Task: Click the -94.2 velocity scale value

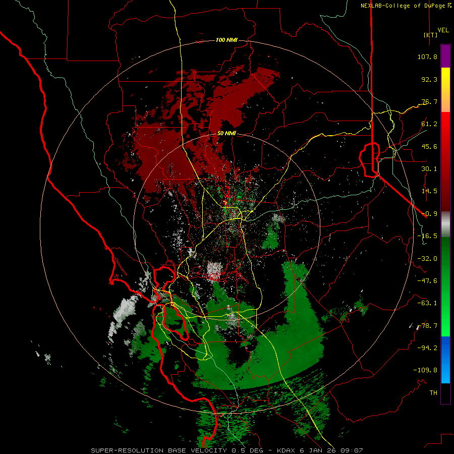Action: coord(427,348)
